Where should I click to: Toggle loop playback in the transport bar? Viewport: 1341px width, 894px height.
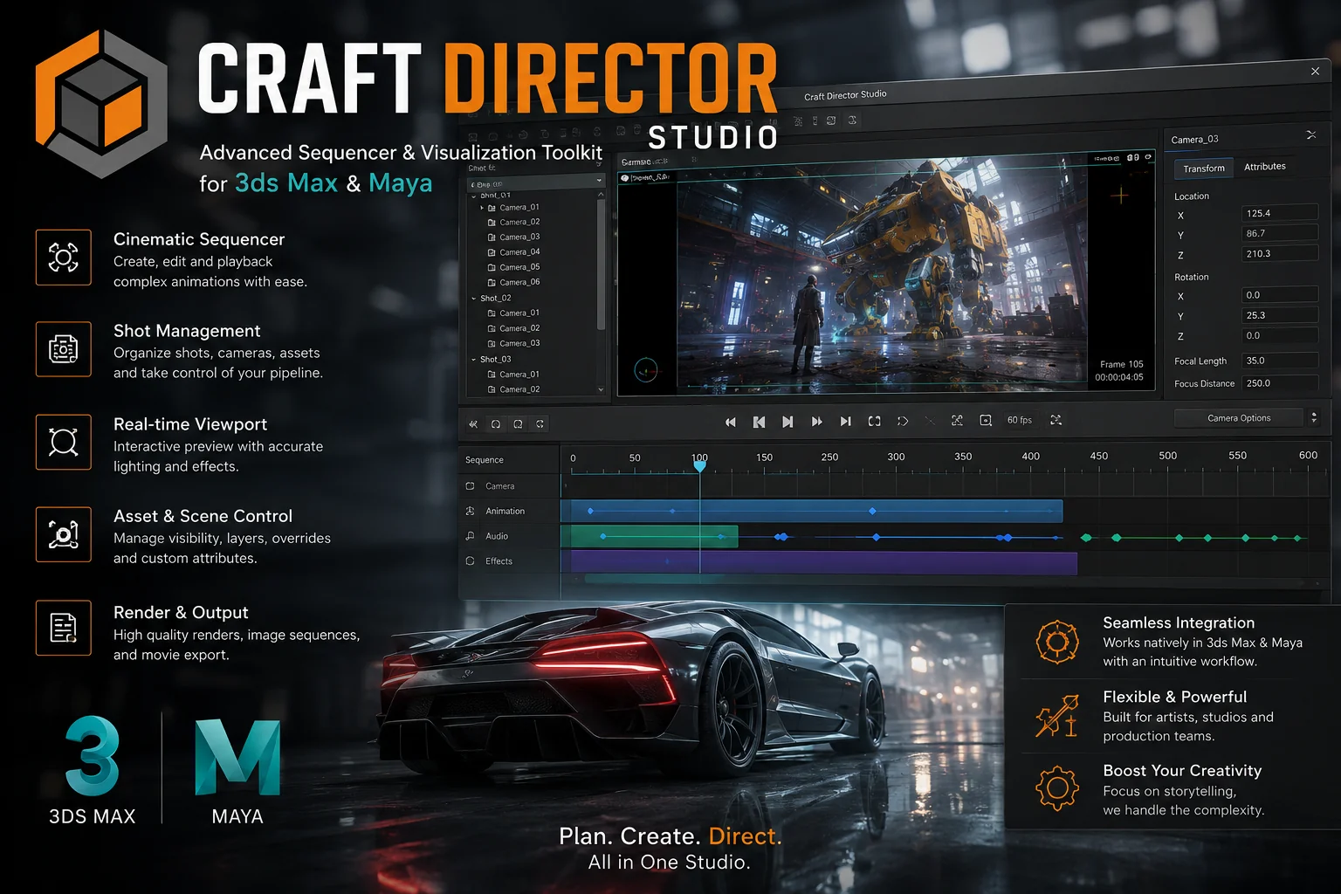coord(903,421)
